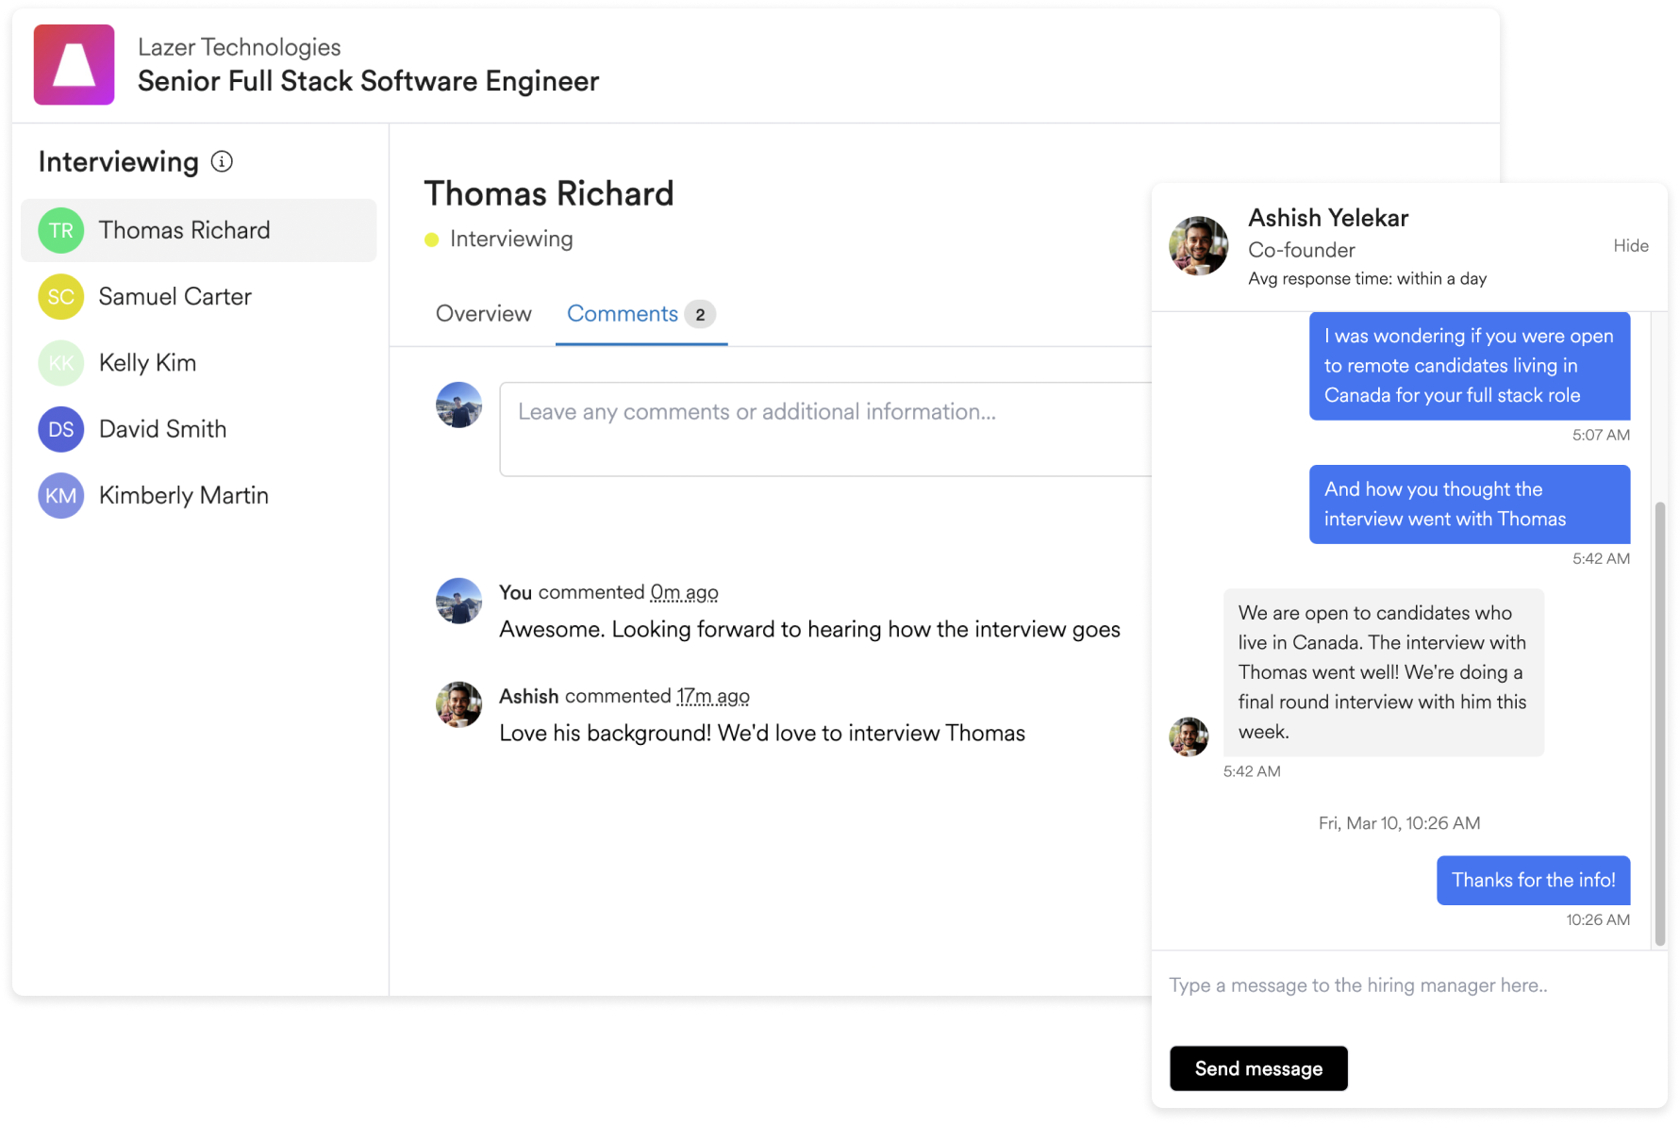Click your avatar beside the comment box
This screenshot has width=1680, height=1124.
[x=459, y=405]
